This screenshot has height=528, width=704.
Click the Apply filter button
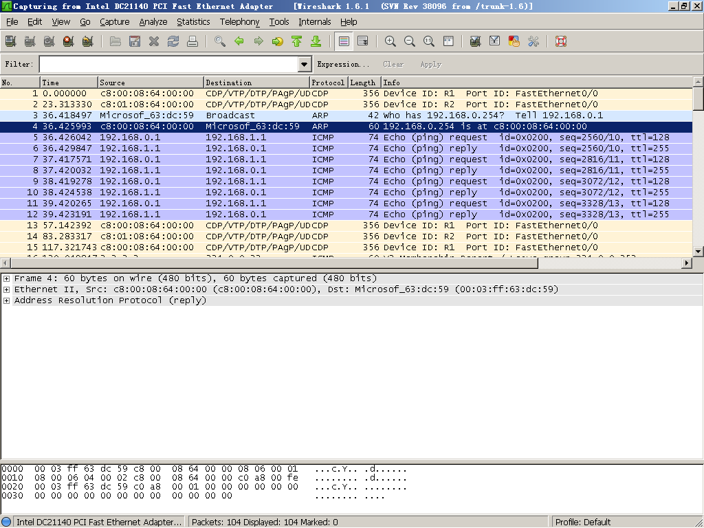coord(431,64)
